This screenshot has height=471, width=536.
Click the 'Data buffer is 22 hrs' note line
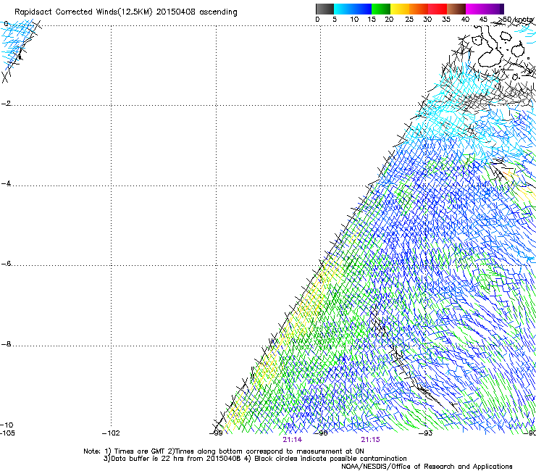255,459
